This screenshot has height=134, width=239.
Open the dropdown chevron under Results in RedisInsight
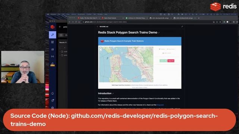point(65,48)
